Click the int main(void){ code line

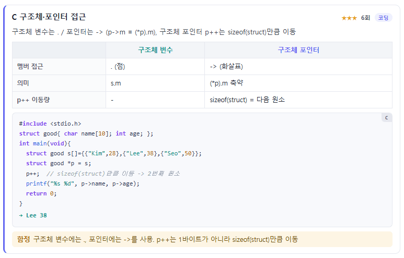45,143
